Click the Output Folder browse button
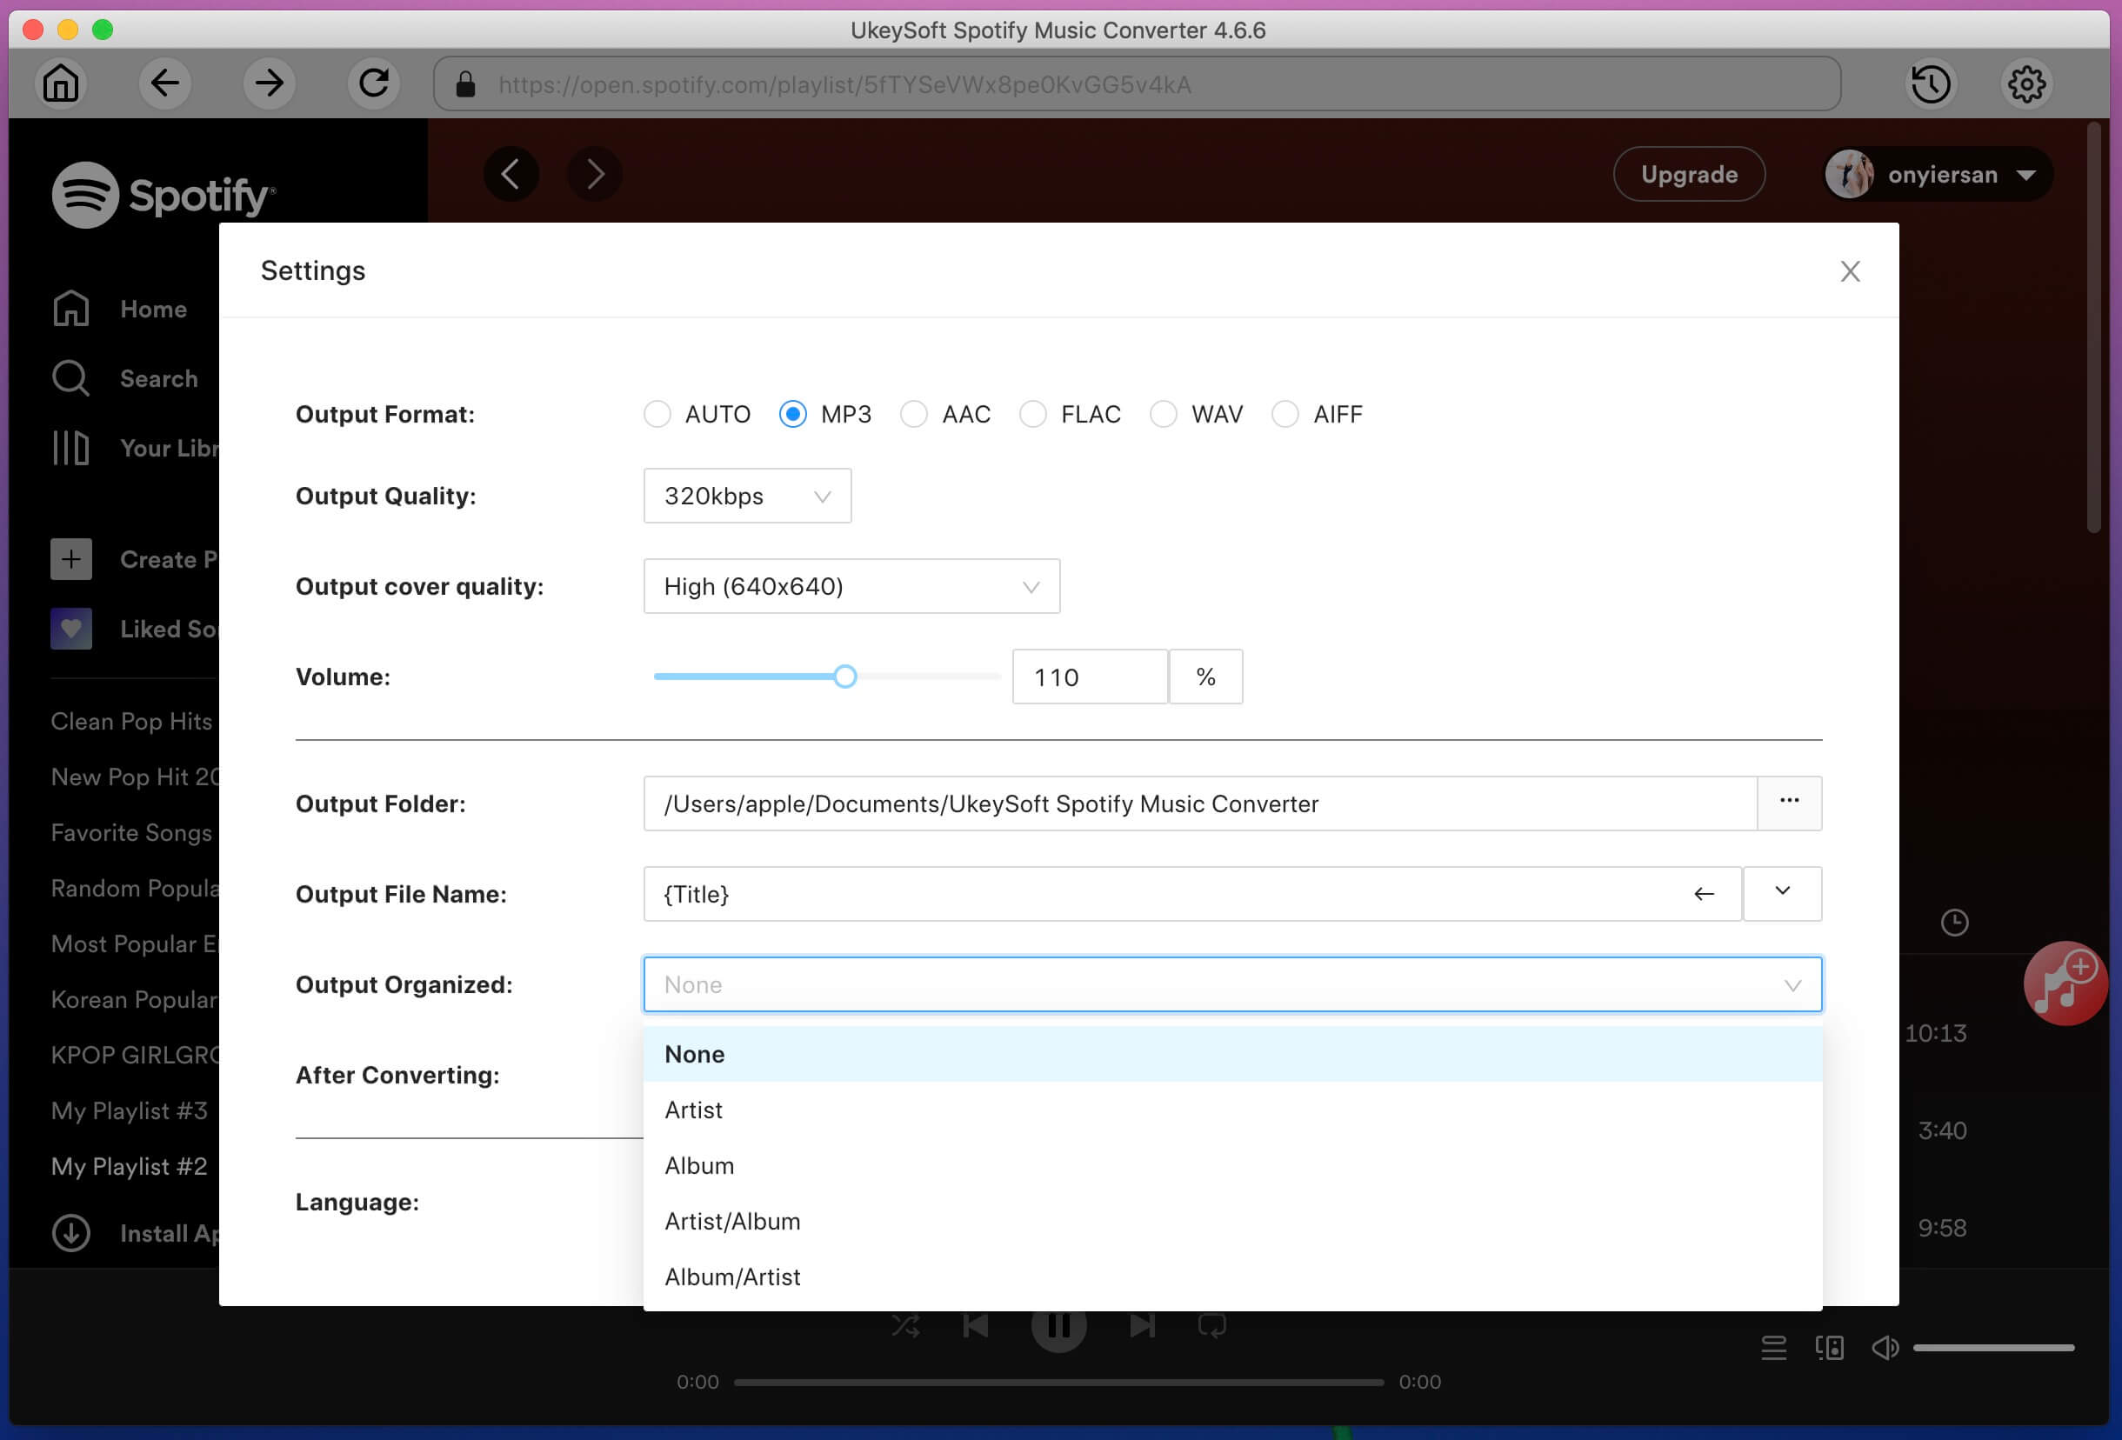The height and width of the screenshot is (1440, 2122). [1789, 802]
